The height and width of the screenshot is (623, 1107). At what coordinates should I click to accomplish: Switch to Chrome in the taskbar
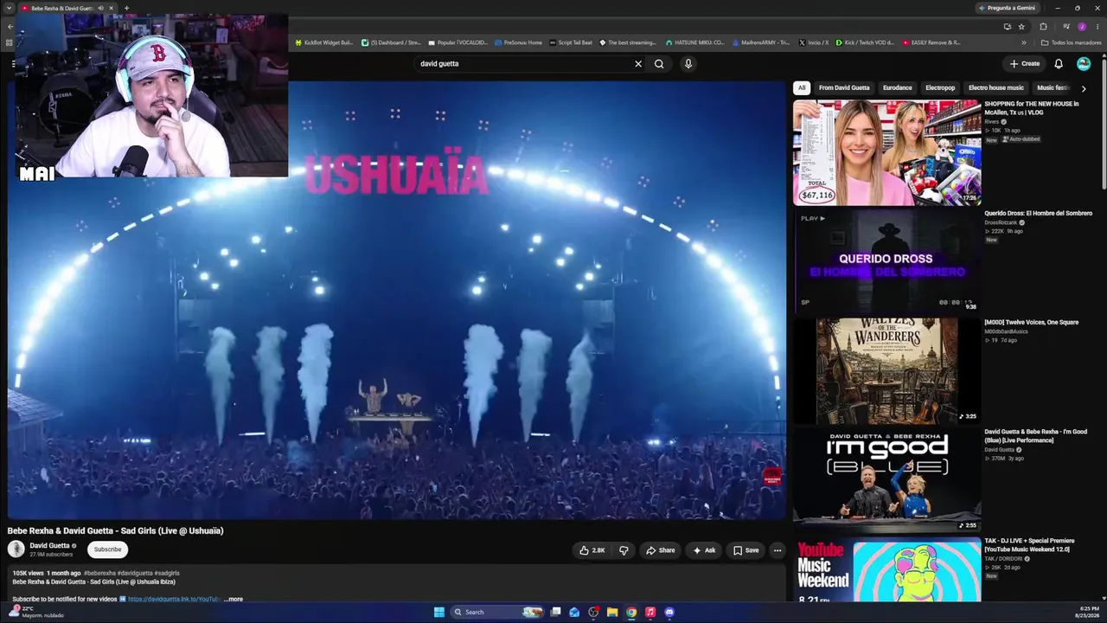point(631,612)
